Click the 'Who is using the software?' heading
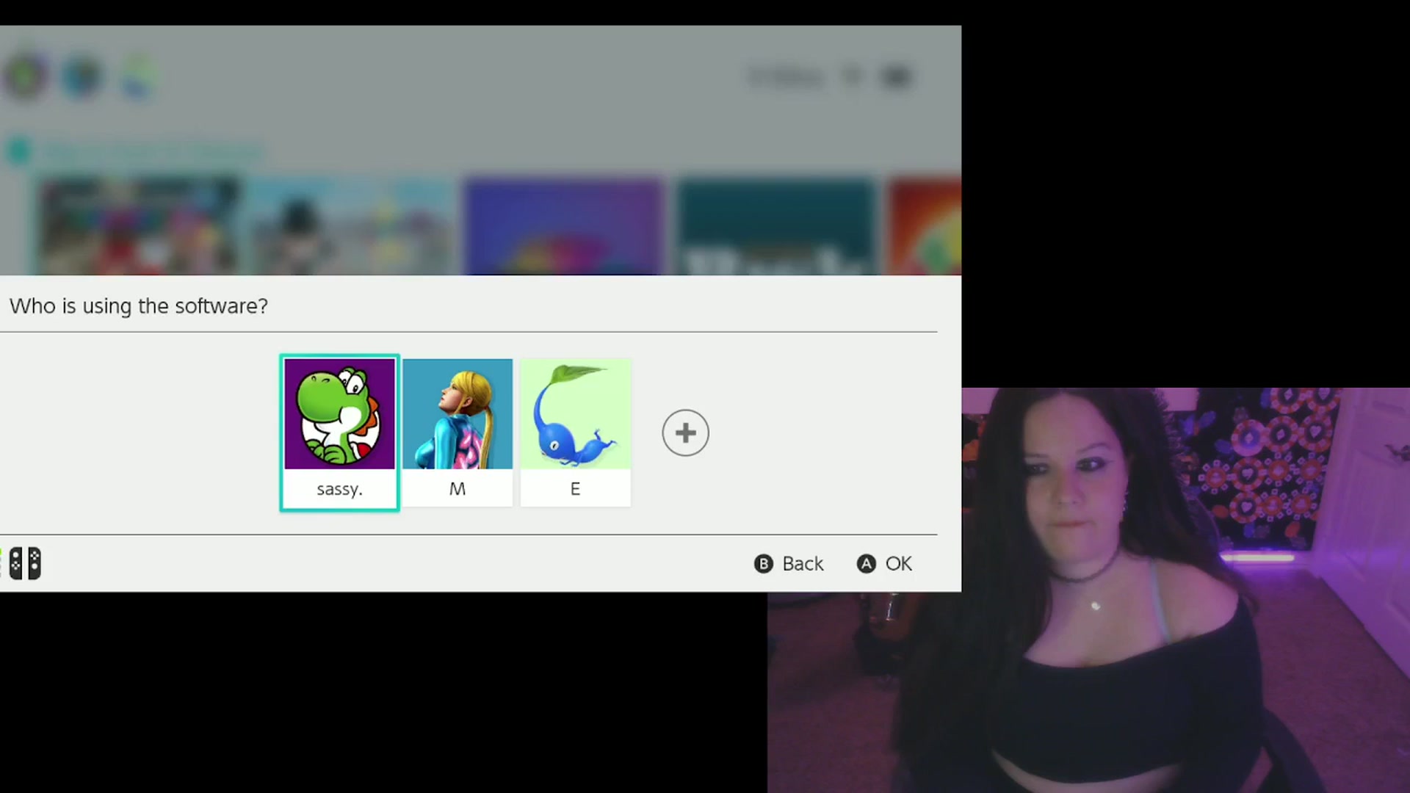1410x793 pixels. click(139, 306)
